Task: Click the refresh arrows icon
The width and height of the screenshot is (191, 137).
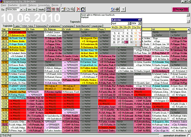Action: [x=113, y=9]
